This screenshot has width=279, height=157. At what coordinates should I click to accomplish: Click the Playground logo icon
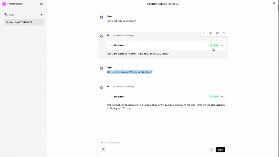(x=4, y=4)
